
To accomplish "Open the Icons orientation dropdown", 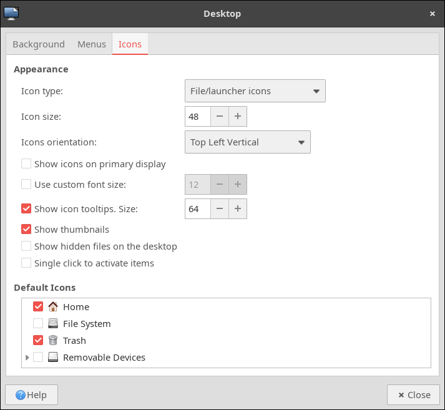I will coord(248,142).
